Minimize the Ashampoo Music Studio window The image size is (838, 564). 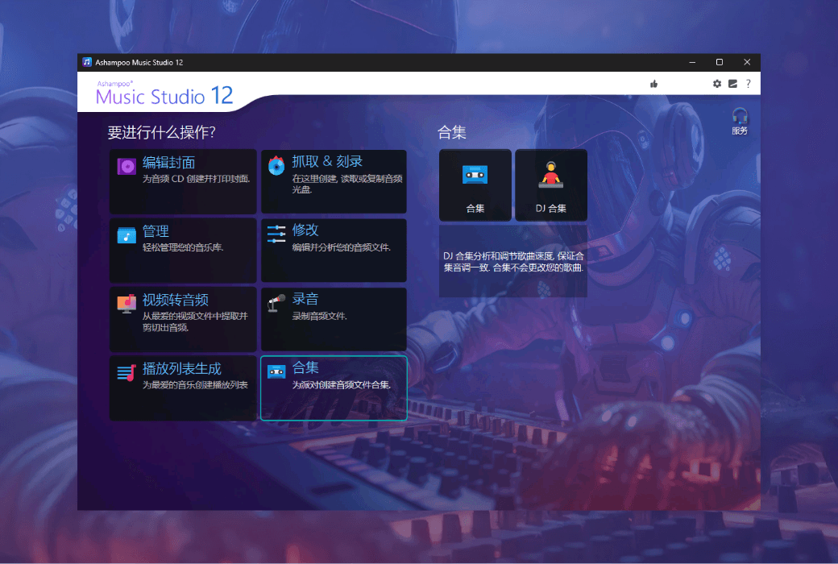click(692, 62)
